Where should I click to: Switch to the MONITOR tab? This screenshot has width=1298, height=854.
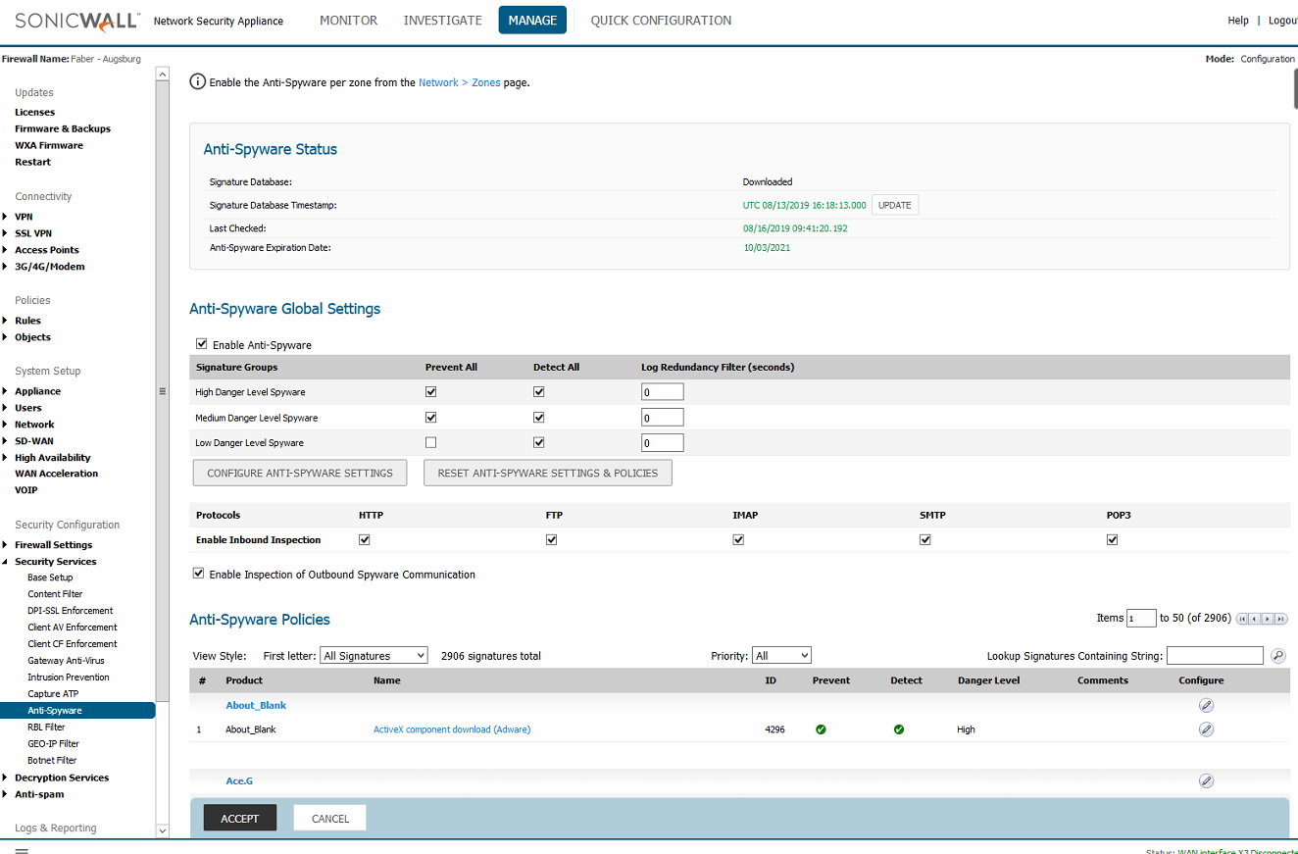click(348, 20)
